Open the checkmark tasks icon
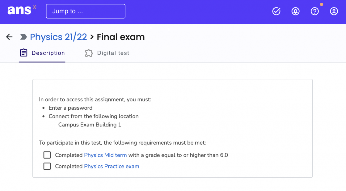346x191 pixels. point(276,11)
